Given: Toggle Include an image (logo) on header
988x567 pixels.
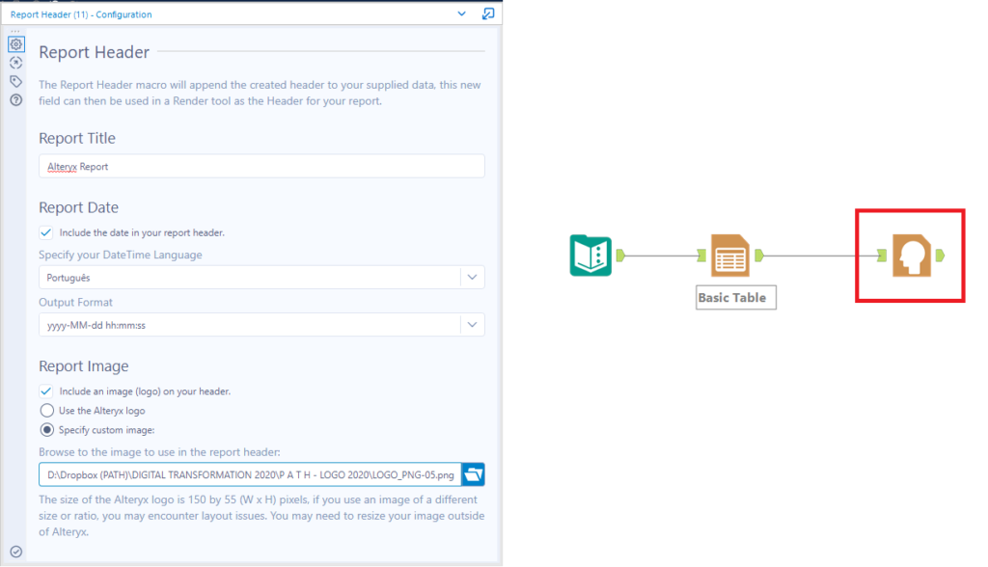Looking at the screenshot, I should tap(46, 391).
